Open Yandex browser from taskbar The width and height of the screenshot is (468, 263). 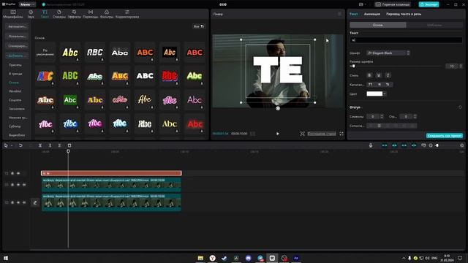coord(212,258)
